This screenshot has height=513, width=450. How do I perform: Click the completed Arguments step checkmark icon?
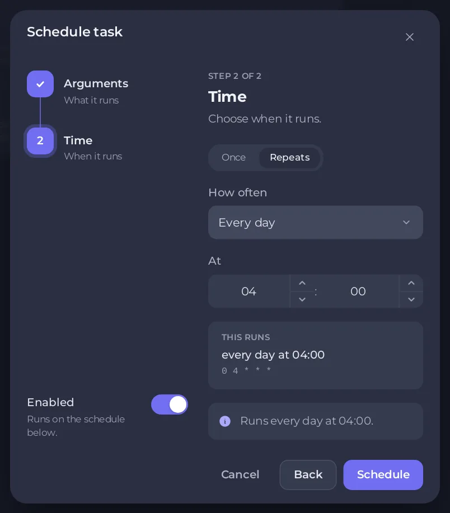[40, 84]
